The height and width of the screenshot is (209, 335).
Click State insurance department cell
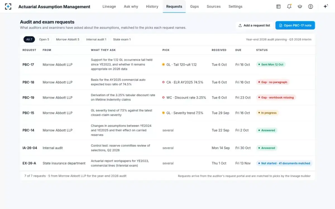click(x=64, y=163)
